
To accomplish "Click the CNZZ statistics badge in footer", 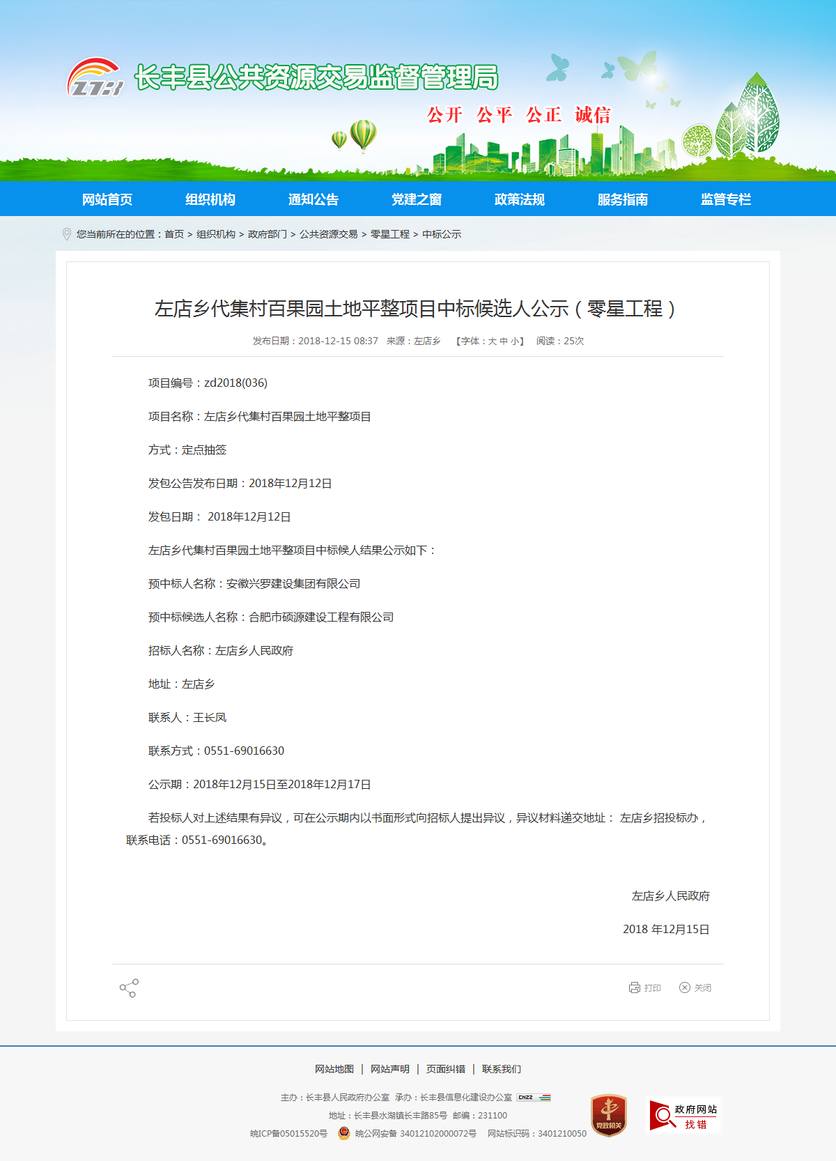I will click(534, 1098).
